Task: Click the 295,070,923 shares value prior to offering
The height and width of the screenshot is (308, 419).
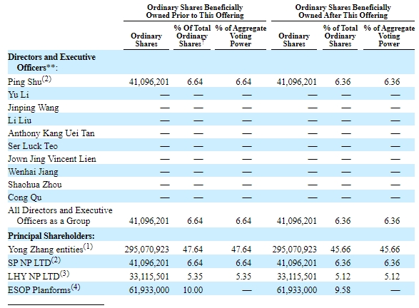Action: [x=147, y=250]
